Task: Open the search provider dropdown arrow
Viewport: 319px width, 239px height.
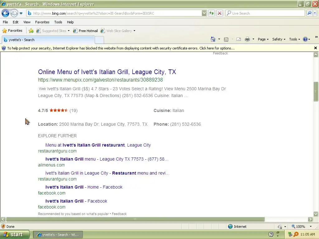Action: (x=315, y=13)
